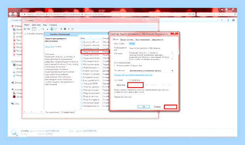Select the Общие tab in properties dialog
The image size is (245, 145).
point(115,40)
